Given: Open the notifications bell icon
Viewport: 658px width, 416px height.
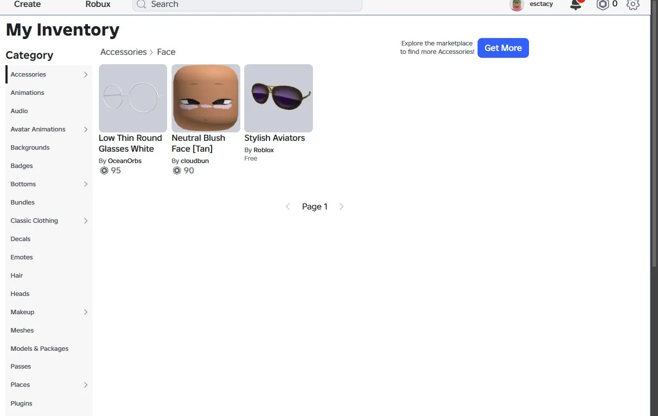Looking at the screenshot, I should click(x=576, y=4).
